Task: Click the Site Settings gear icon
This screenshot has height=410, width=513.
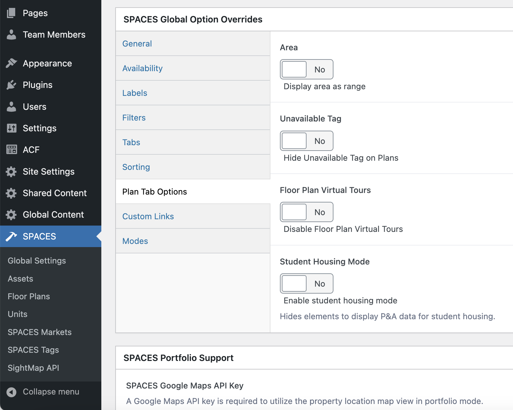Action: 11,171
